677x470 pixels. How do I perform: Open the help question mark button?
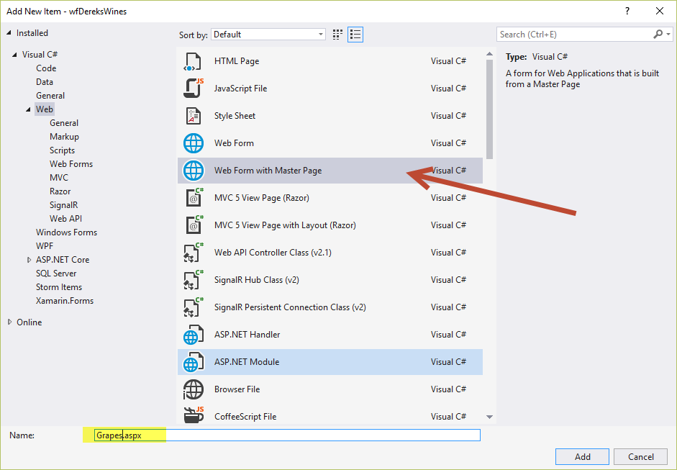tap(627, 12)
